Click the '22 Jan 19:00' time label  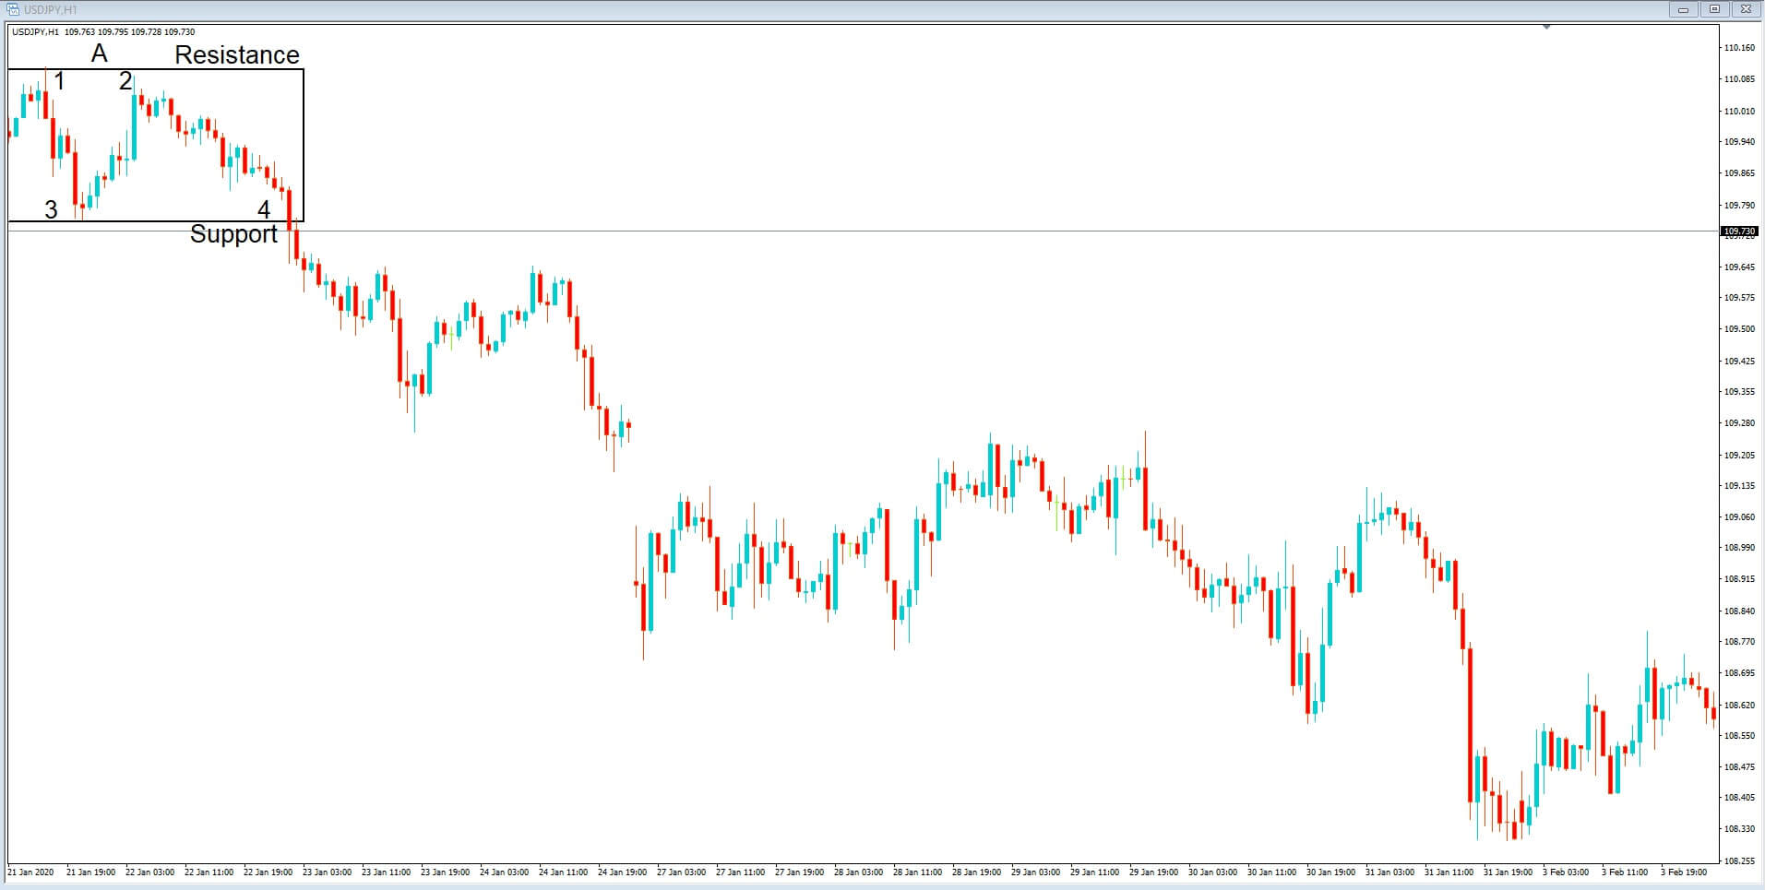268,872
